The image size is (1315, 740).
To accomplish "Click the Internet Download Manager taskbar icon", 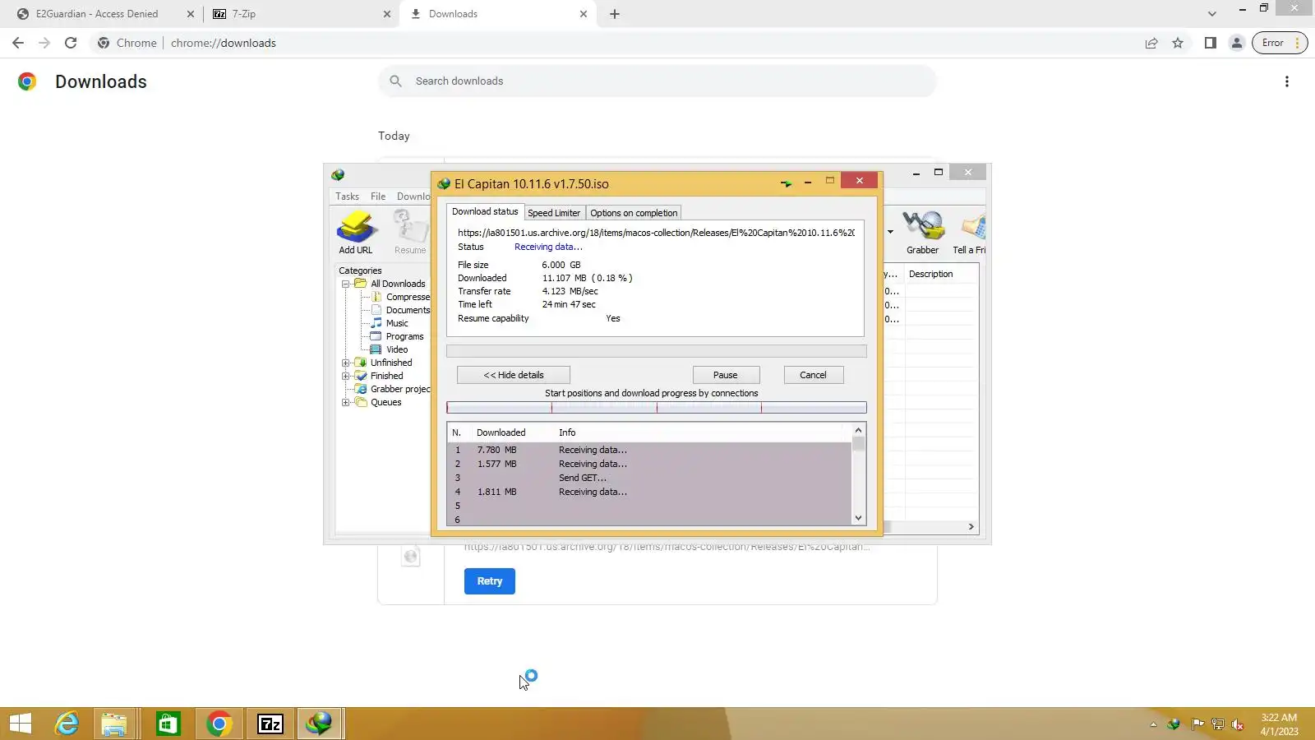I will (x=319, y=724).
